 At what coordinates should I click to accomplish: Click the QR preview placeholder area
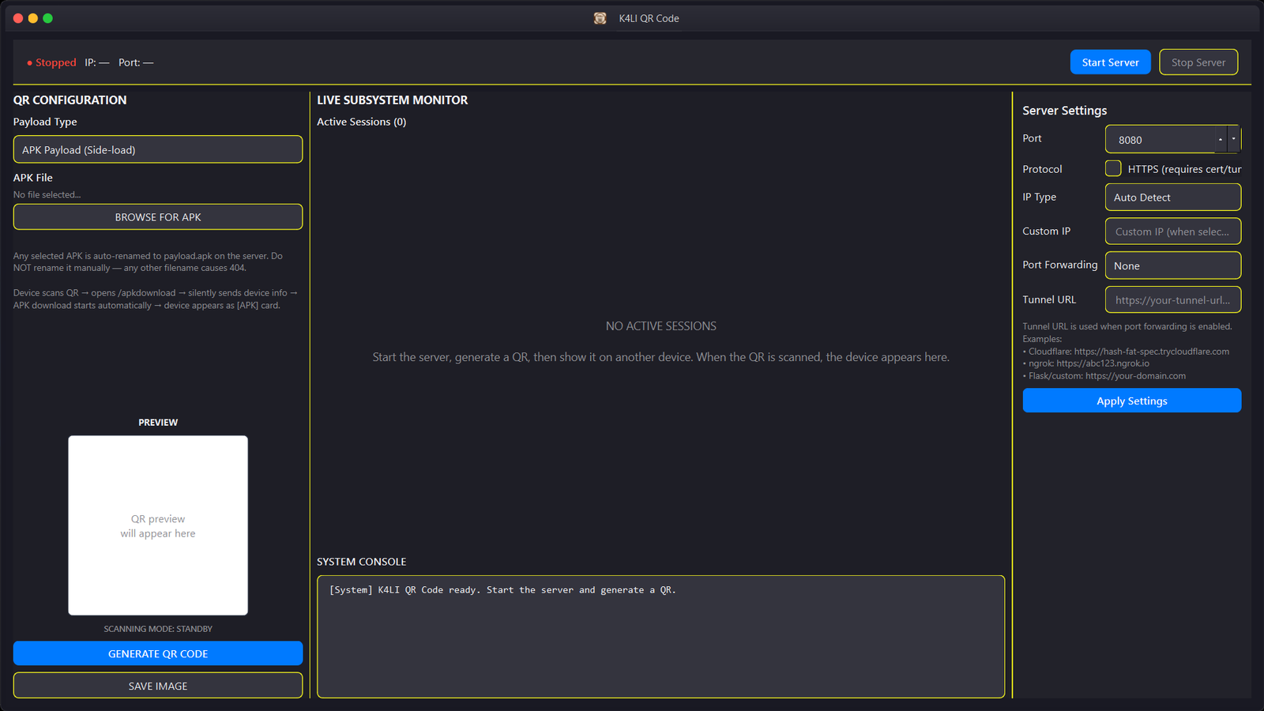(x=158, y=525)
